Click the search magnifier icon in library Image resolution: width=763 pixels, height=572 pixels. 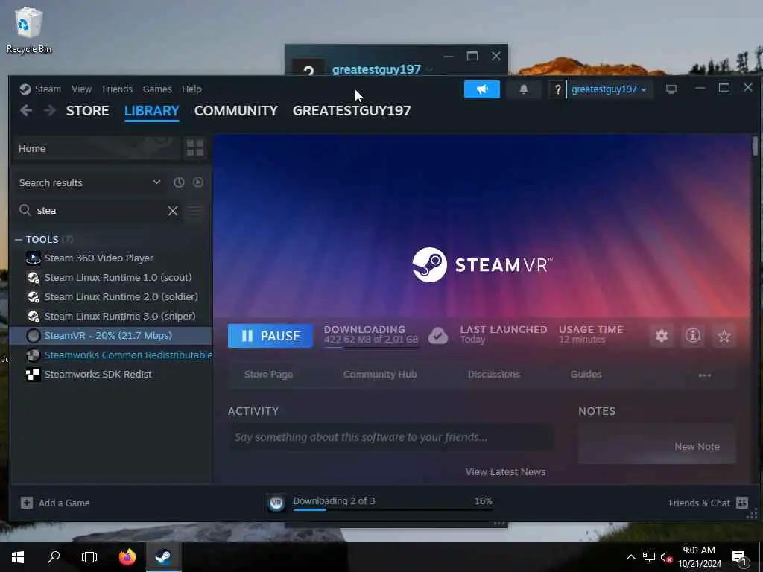[25, 210]
